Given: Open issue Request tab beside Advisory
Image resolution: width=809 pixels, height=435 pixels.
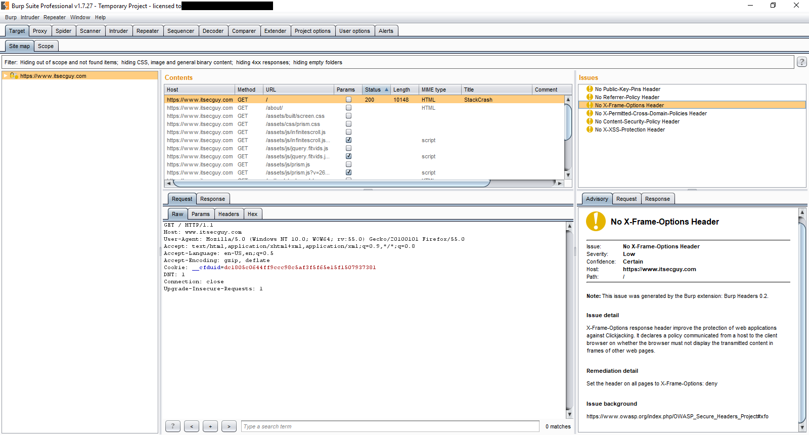Looking at the screenshot, I should click(626, 199).
